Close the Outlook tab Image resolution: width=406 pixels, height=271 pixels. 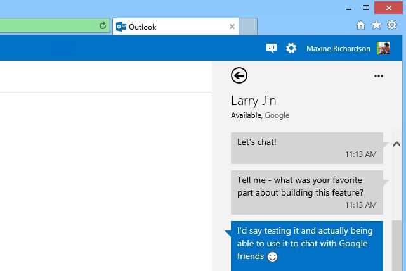coord(232,27)
